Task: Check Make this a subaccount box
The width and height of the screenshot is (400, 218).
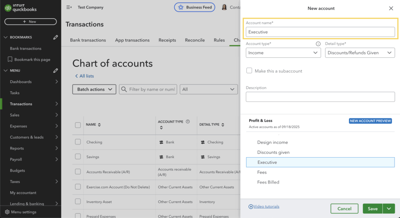Action: (249, 71)
